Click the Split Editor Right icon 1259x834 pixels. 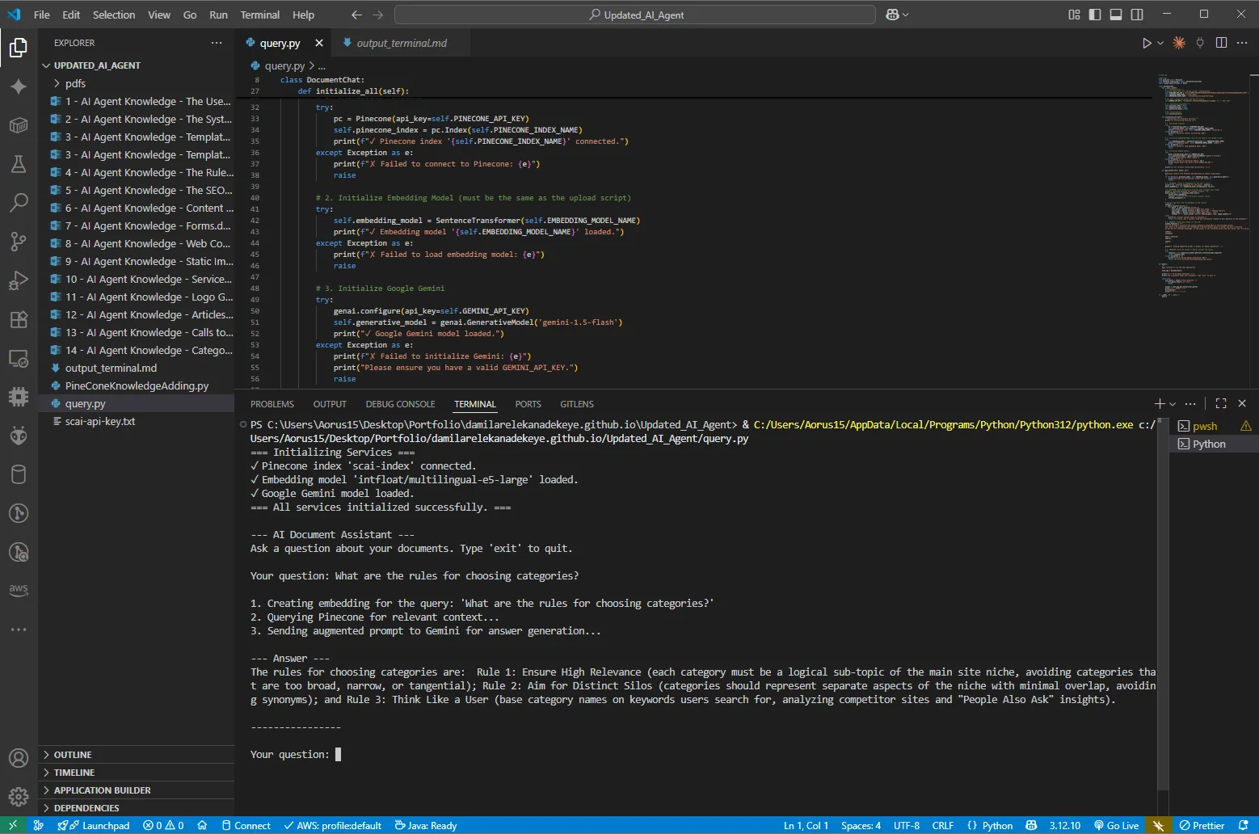[x=1221, y=43]
